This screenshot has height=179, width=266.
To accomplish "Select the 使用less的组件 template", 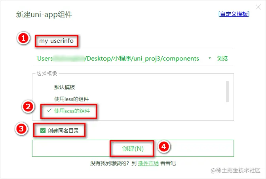I will tap(71, 99).
